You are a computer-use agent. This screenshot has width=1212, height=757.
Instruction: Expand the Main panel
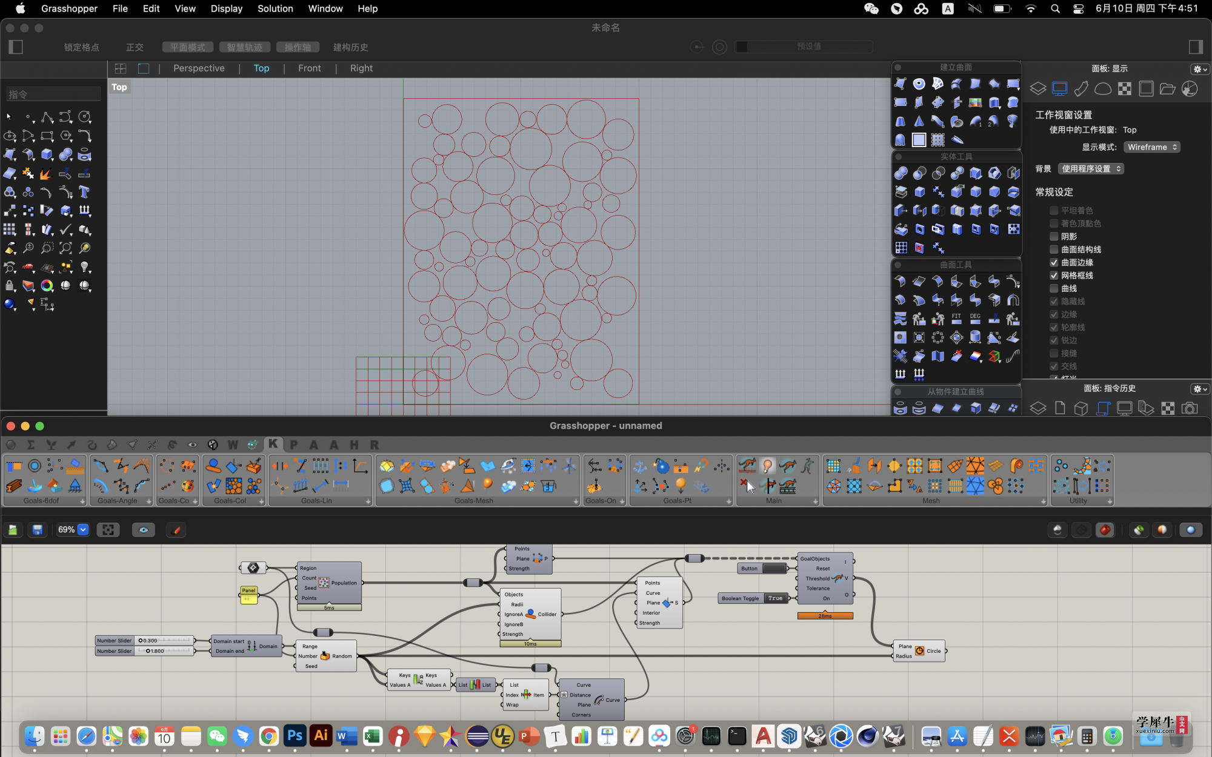pyautogui.click(x=815, y=501)
